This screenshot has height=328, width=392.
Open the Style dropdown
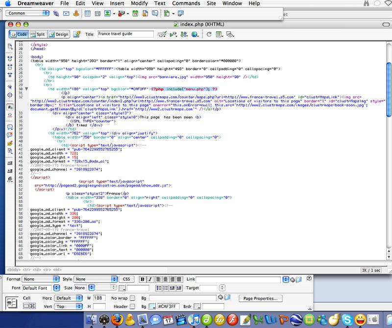tap(96, 279)
